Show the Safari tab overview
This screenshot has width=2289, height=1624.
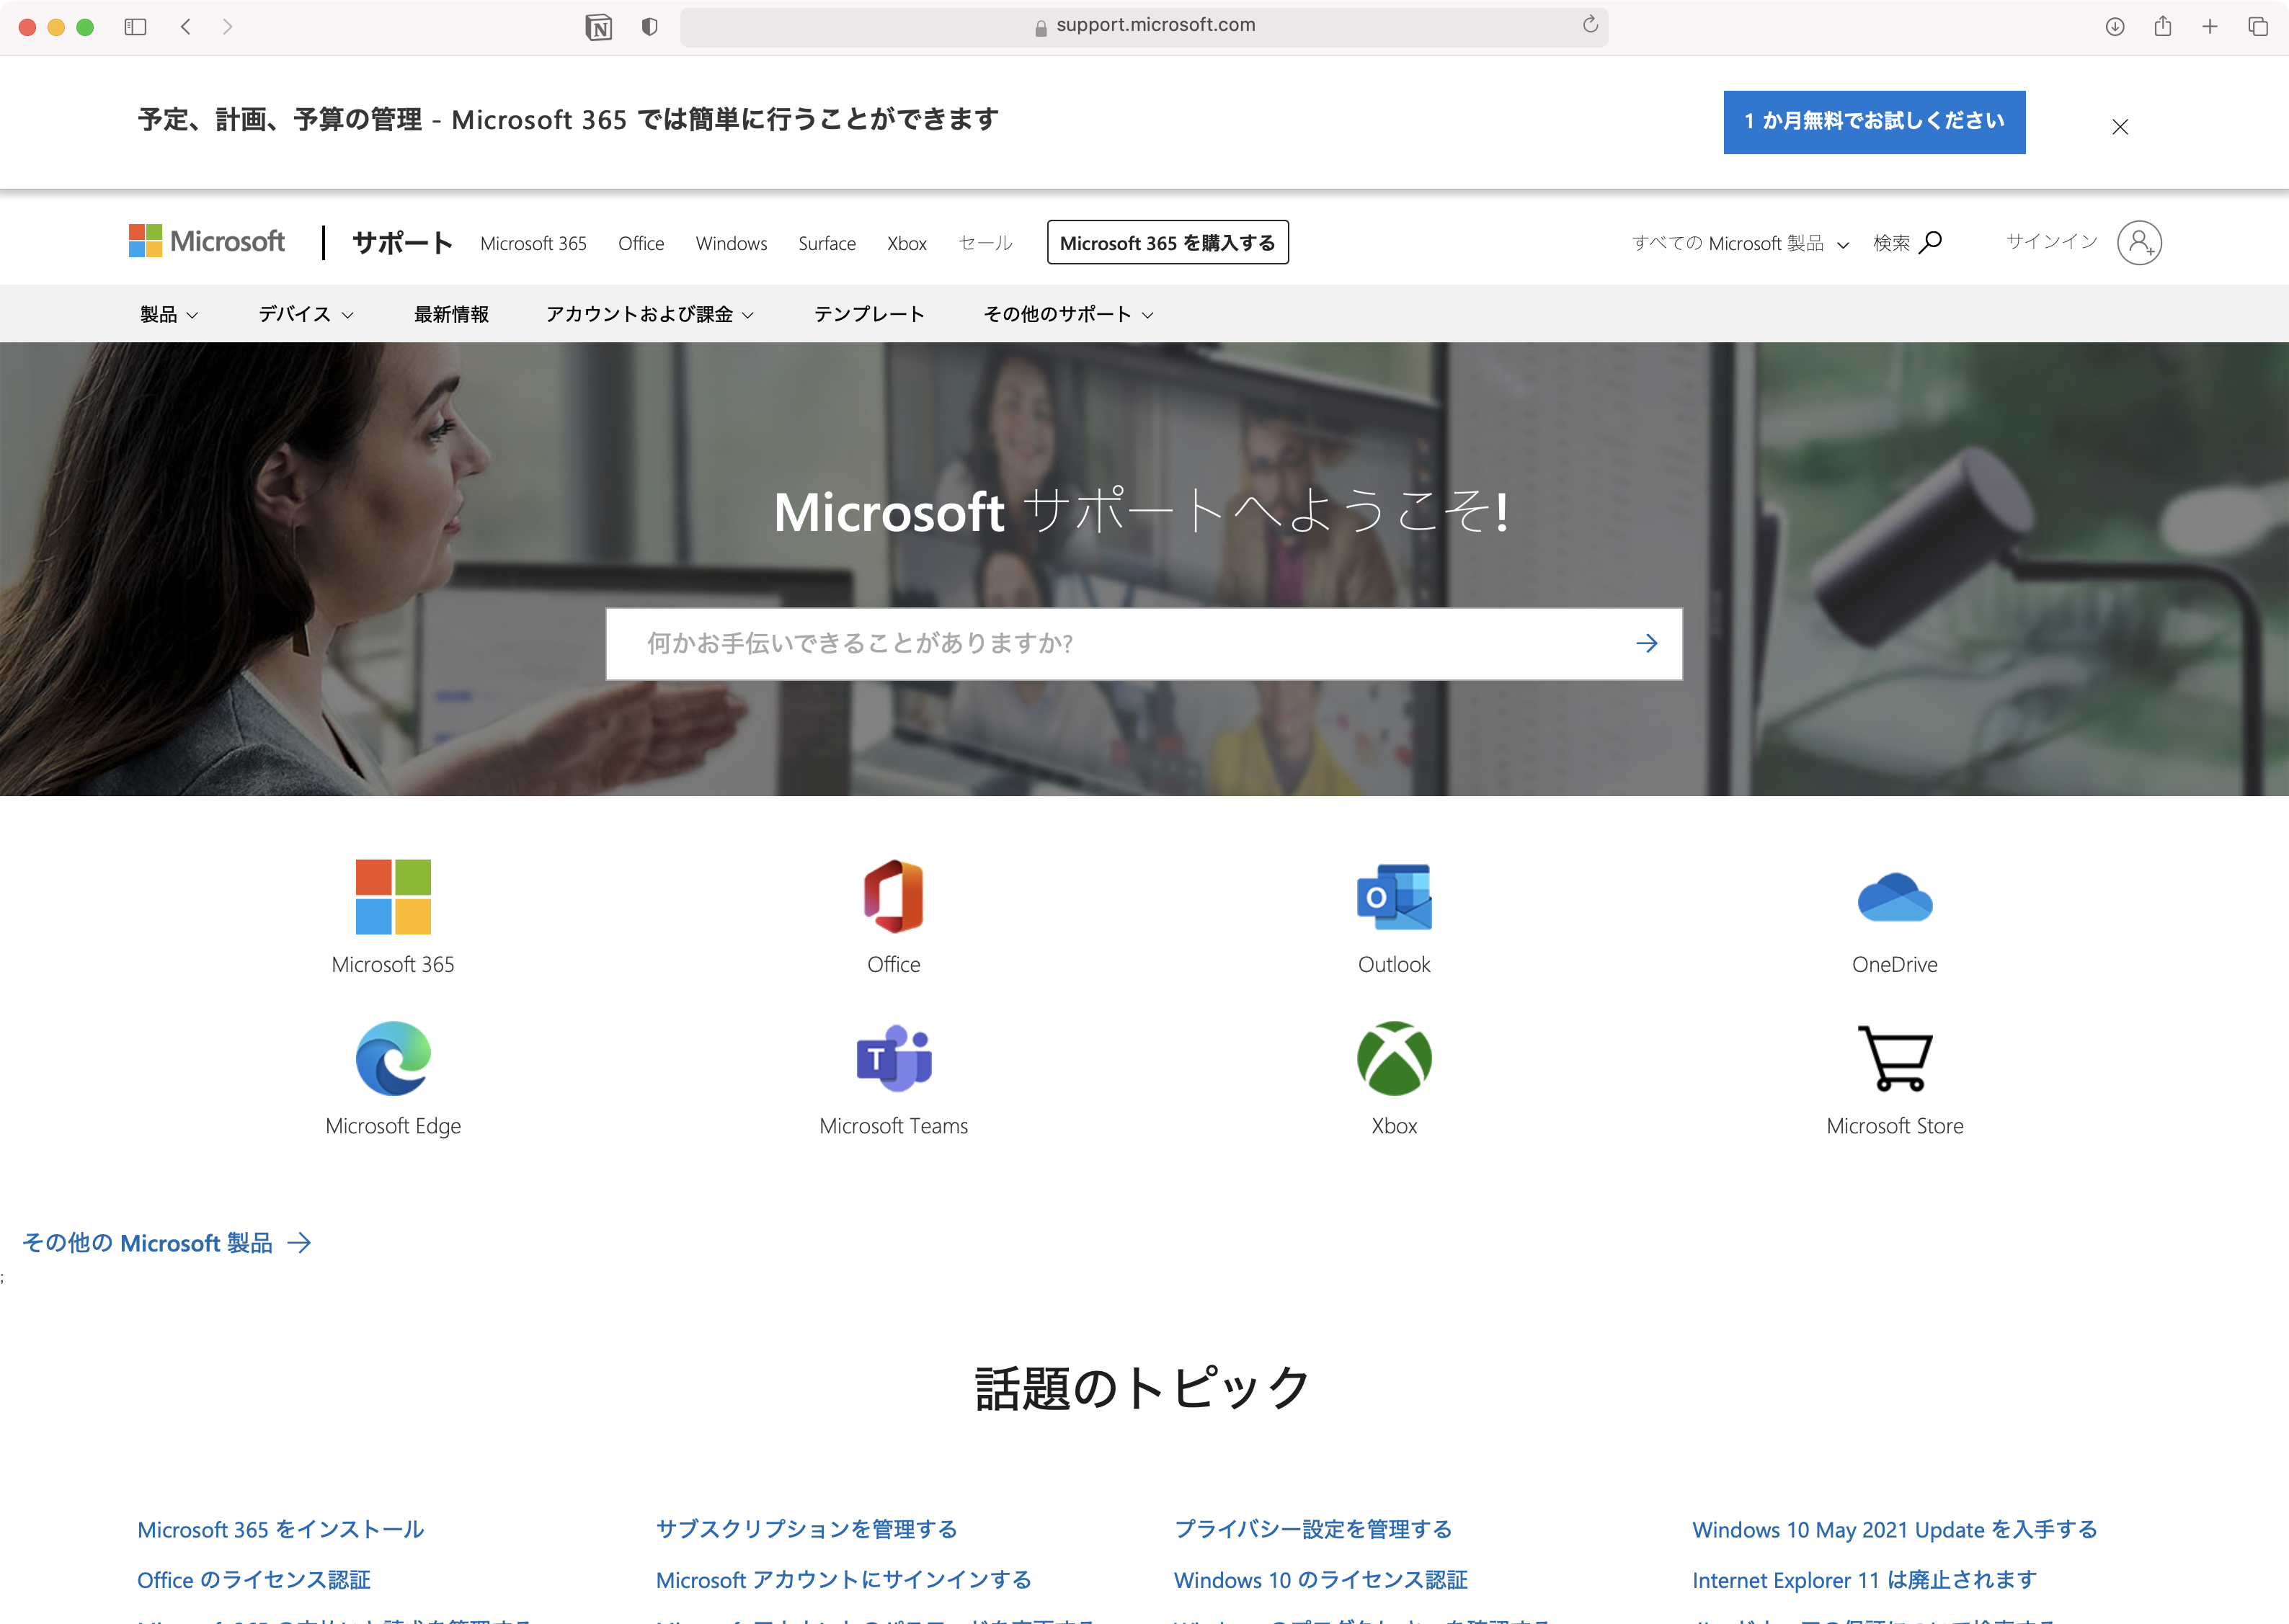2258,27
